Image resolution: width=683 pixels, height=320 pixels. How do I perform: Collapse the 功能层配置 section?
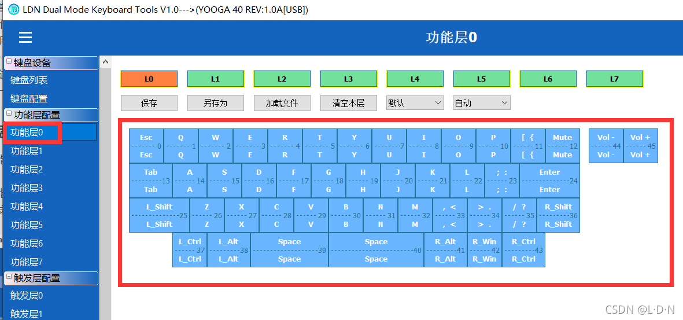9,115
